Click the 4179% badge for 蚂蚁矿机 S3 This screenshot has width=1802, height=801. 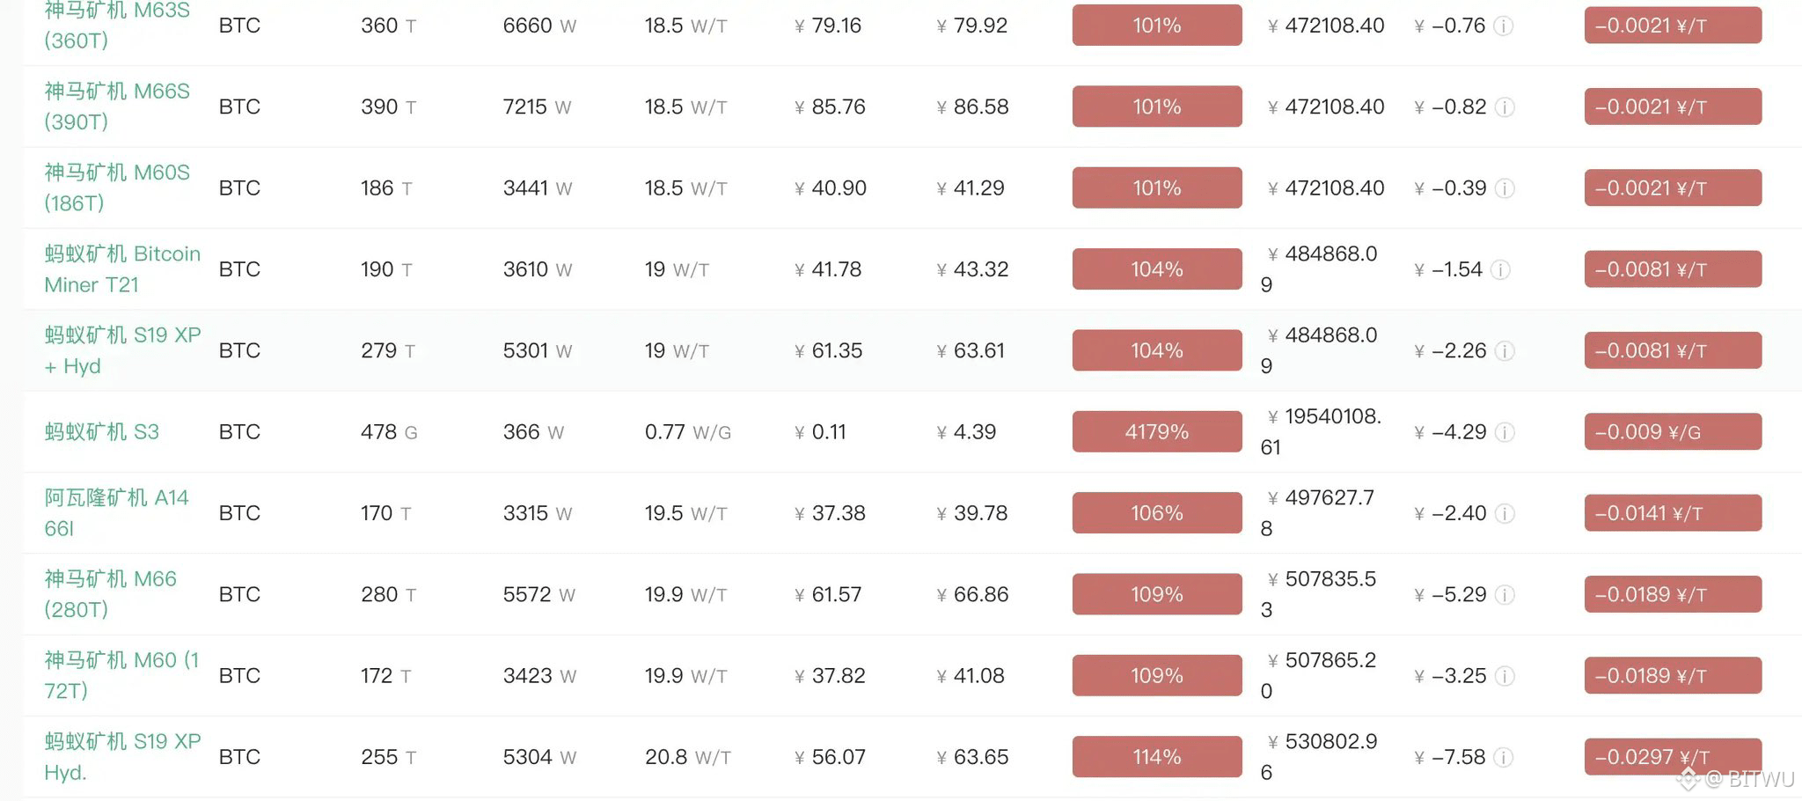click(x=1155, y=431)
